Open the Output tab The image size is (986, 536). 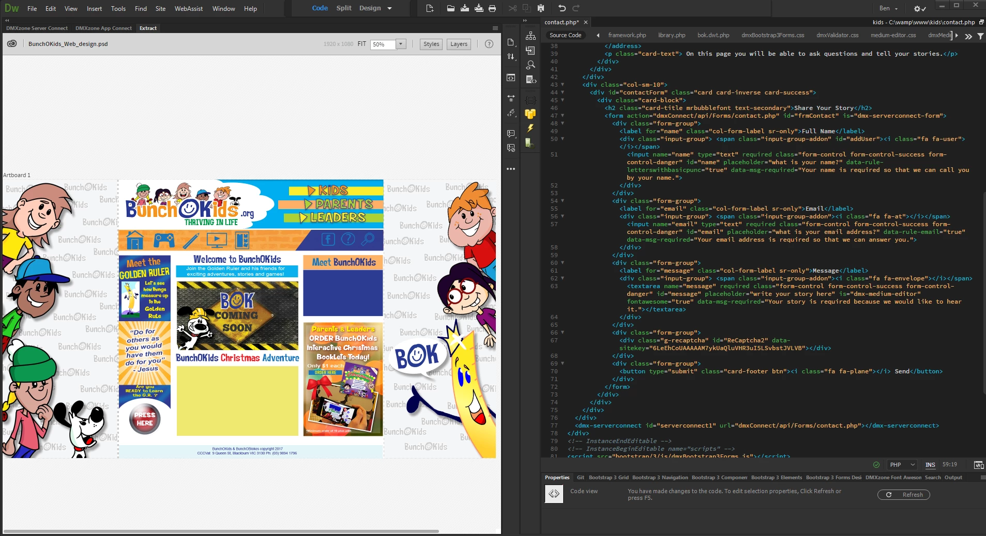coord(953,478)
